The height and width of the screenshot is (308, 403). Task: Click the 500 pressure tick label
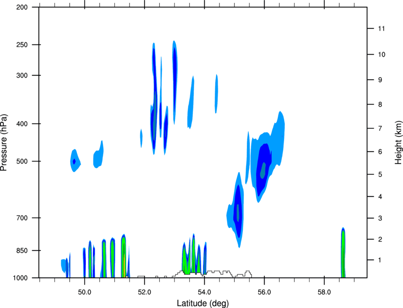pyautogui.click(x=22, y=161)
